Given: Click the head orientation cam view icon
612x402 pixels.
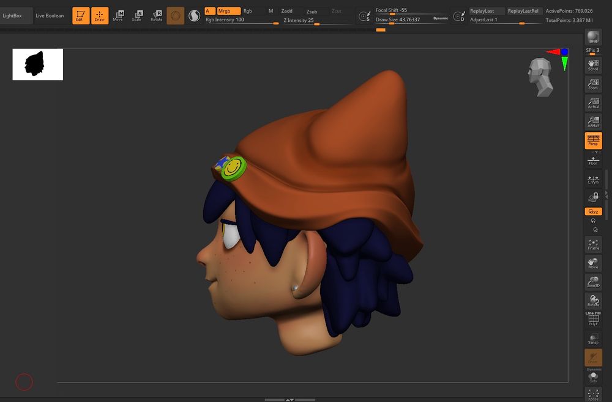Looking at the screenshot, I should click(x=540, y=77).
